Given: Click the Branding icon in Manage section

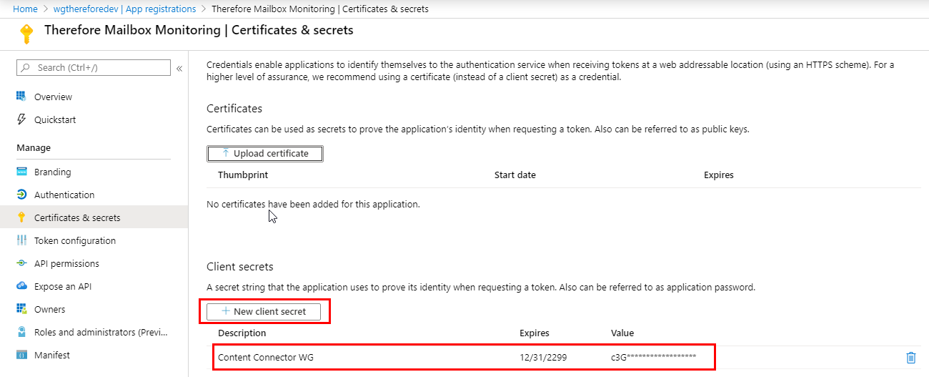Looking at the screenshot, I should pyautogui.click(x=21, y=172).
